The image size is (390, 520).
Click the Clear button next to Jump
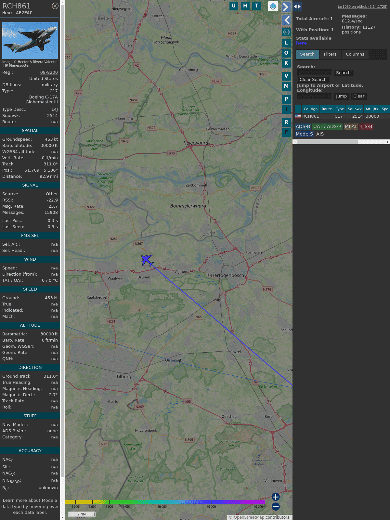[359, 96]
